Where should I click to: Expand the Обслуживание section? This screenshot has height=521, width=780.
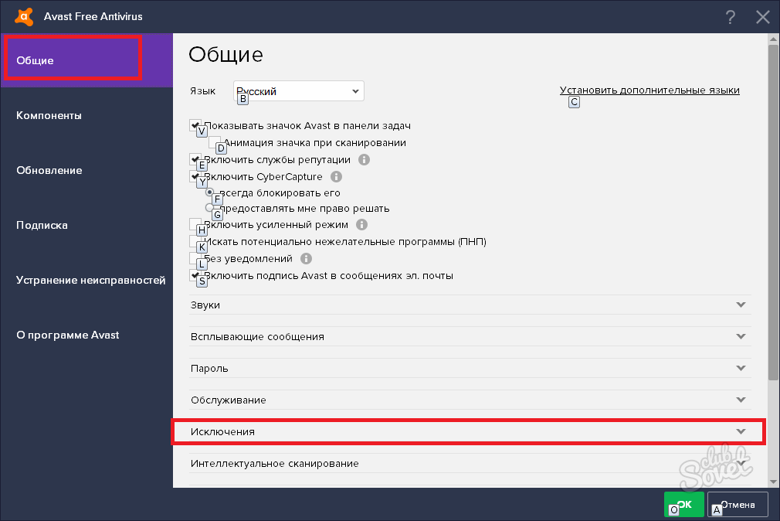point(470,400)
